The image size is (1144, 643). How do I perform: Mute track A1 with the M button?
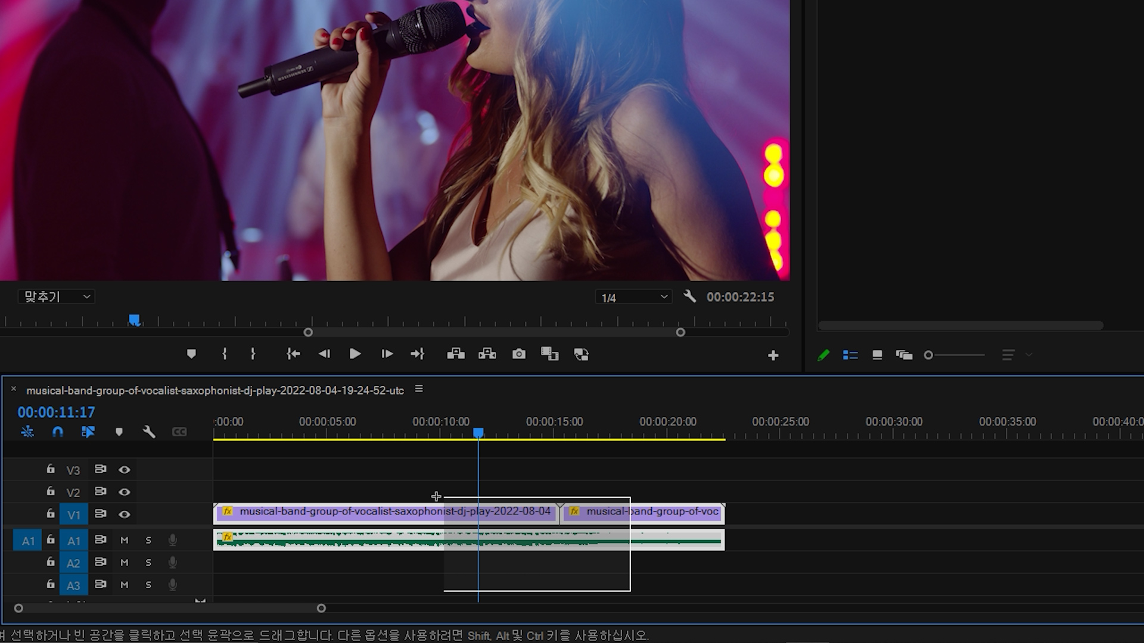pyautogui.click(x=124, y=541)
